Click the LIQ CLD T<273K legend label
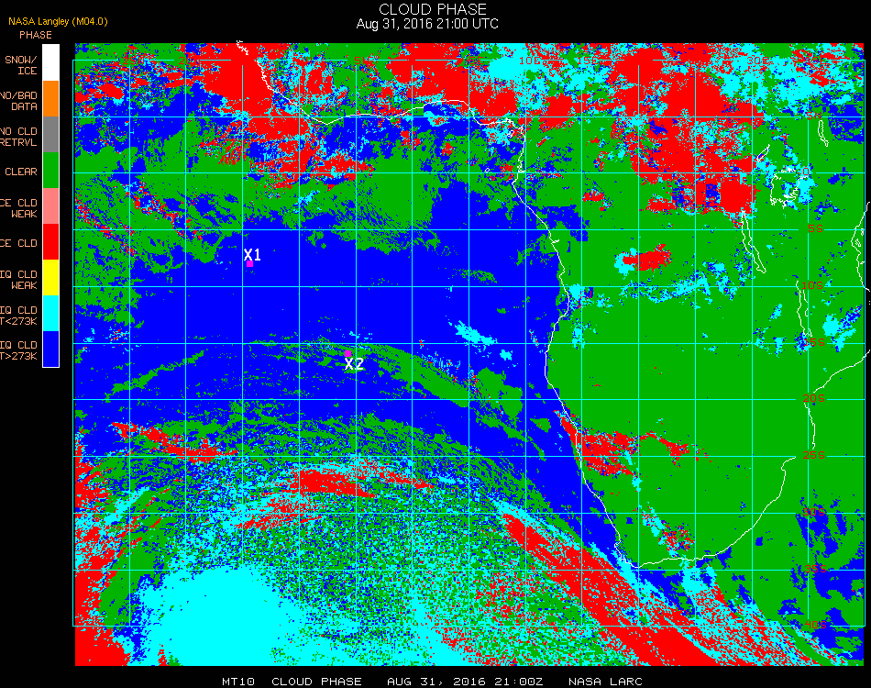871x688 pixels. [x=18, y=315]
